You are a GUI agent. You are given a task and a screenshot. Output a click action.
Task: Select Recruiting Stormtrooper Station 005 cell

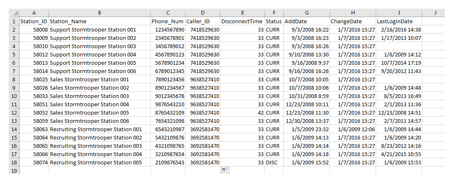[99, 163]
